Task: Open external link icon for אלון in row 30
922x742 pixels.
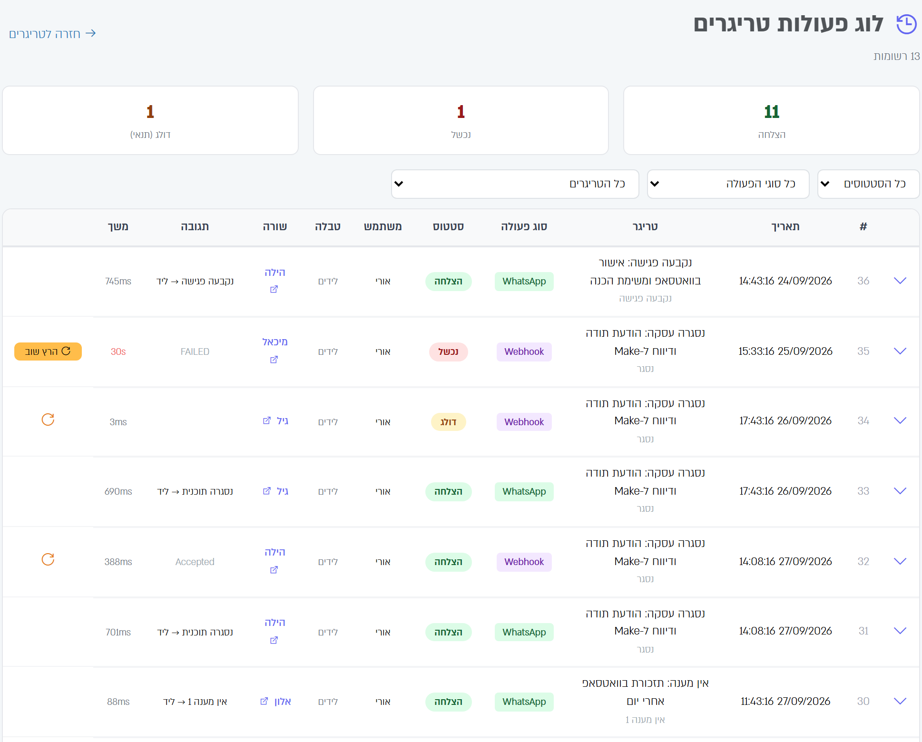Action: point(264,701)
